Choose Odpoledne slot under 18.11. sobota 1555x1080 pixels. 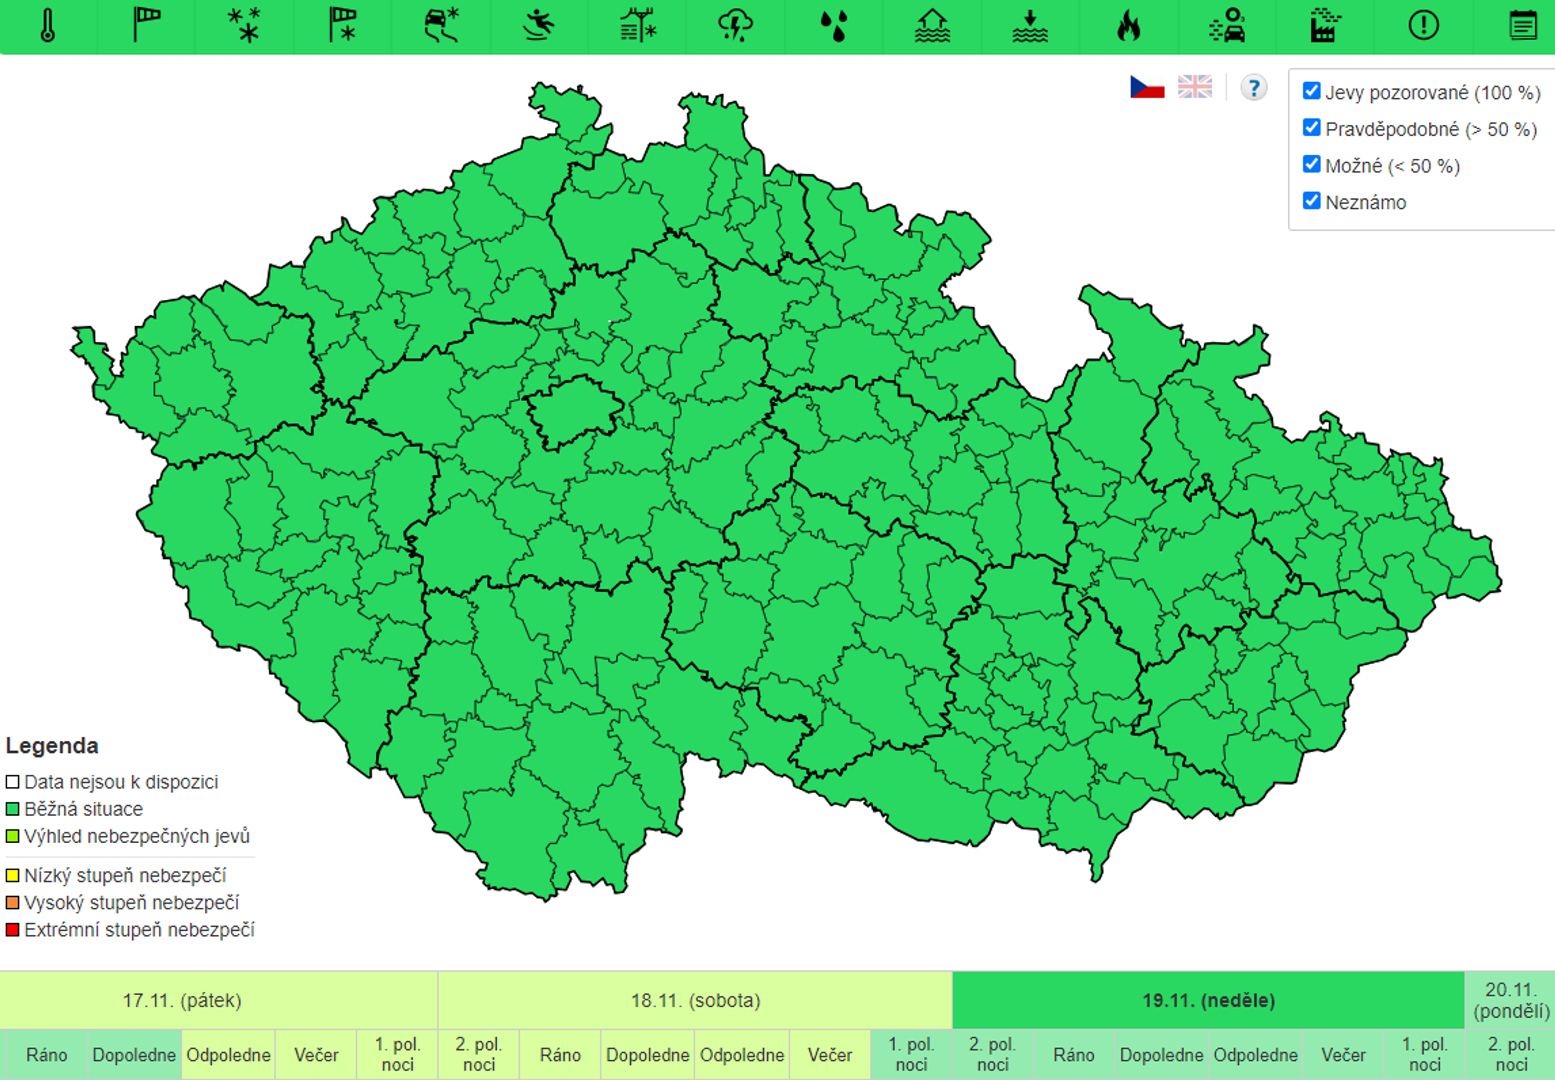(x=742, y=1054)
